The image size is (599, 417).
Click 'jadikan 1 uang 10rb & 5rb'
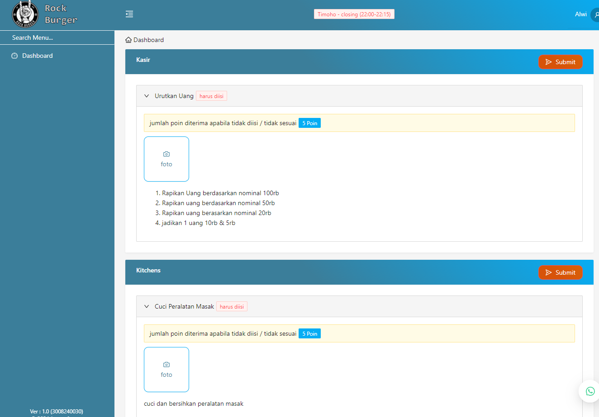199,223
